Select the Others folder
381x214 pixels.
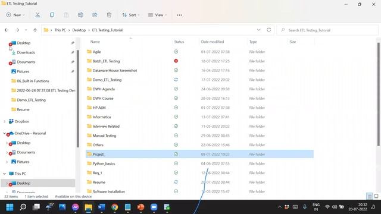[98, 145]
